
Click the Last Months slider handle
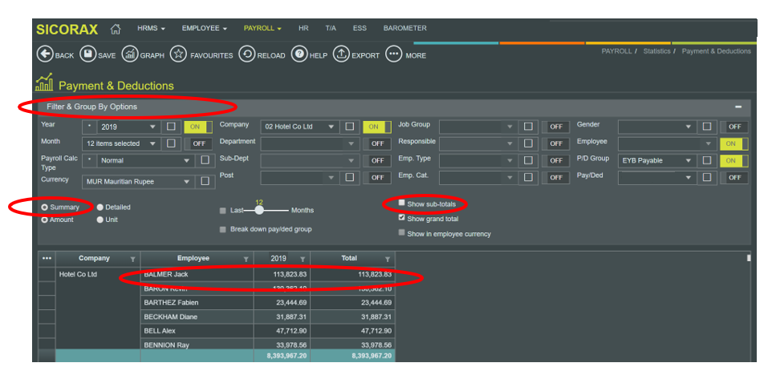point(259,210)
